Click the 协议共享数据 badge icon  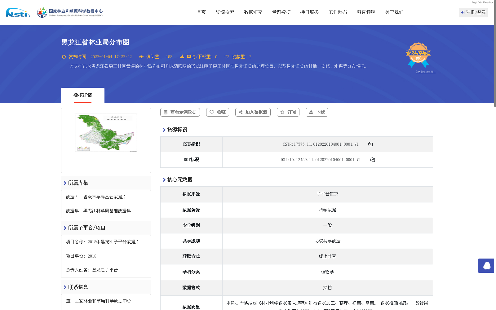click(x=418, y=55)
